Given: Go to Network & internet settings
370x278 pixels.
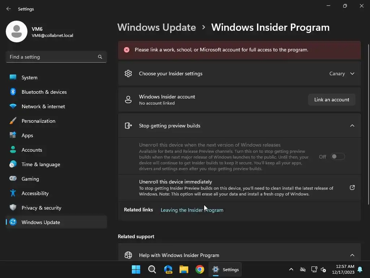Looking at the screenshot, I should pos(56,106).
